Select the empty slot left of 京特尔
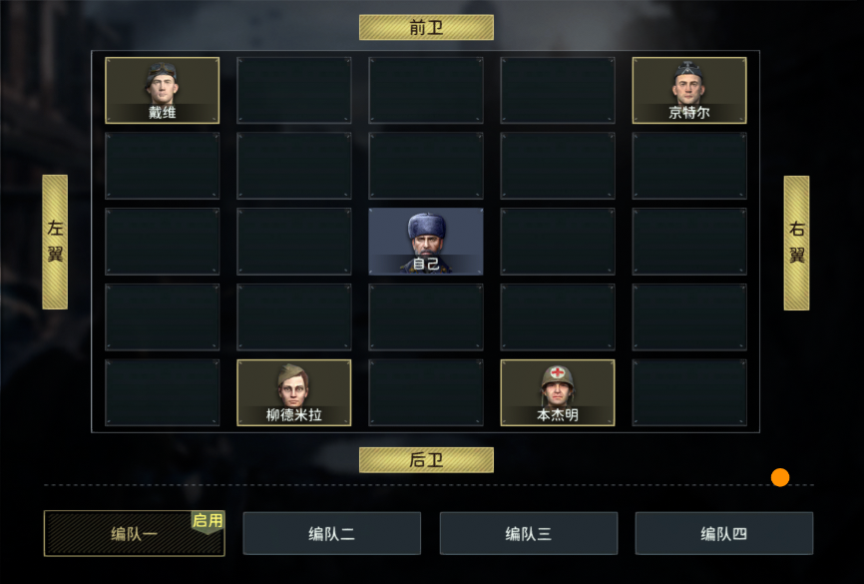This screenshot has height=584, width=864. (x=558, y=91)
